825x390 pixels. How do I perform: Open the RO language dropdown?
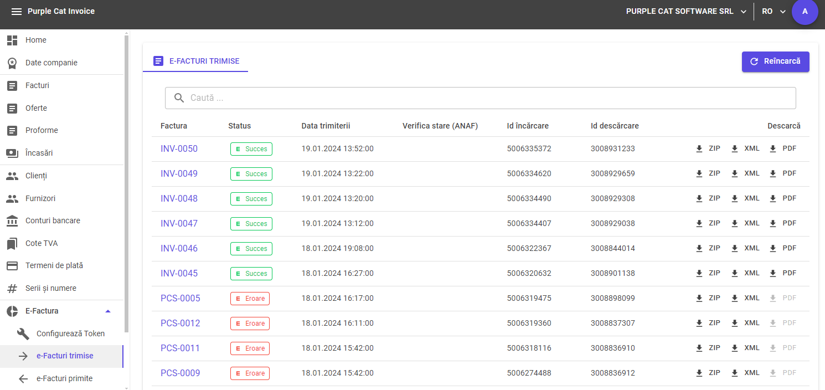click(774, 12)
